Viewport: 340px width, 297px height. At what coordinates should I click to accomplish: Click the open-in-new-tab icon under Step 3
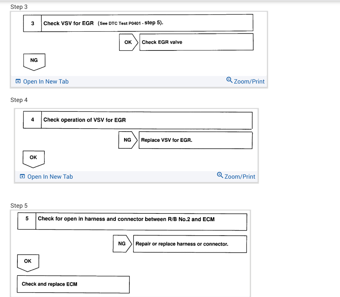(18, 81)
